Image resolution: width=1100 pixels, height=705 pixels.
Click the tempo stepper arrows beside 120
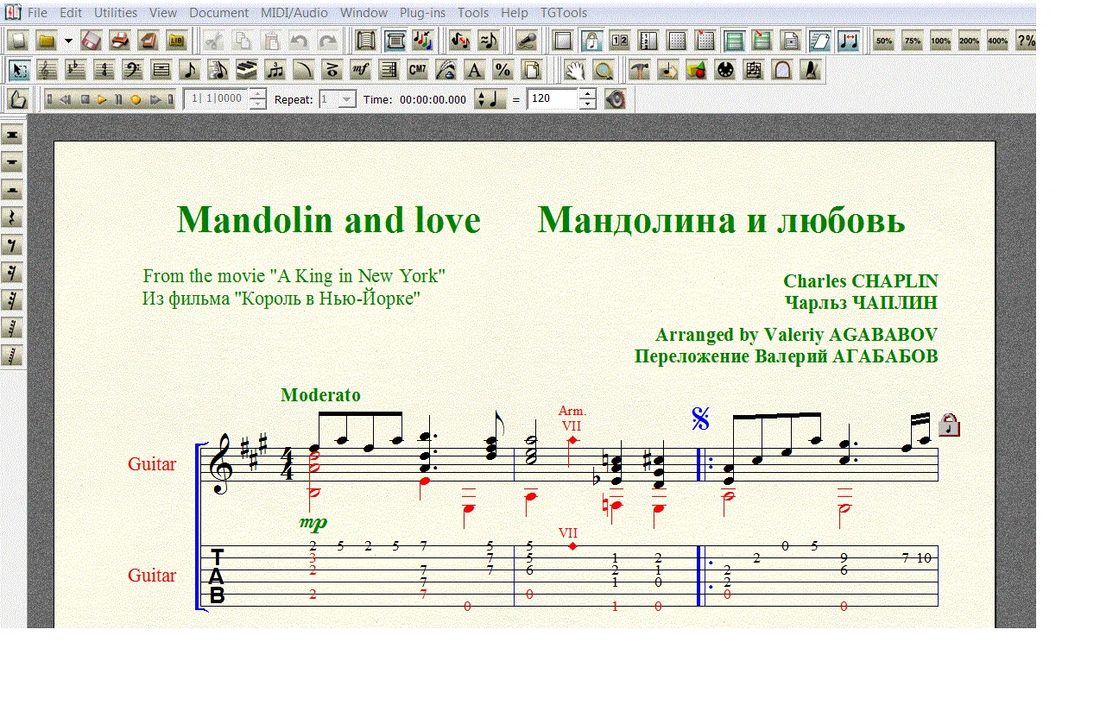click(x=587, y=98)
